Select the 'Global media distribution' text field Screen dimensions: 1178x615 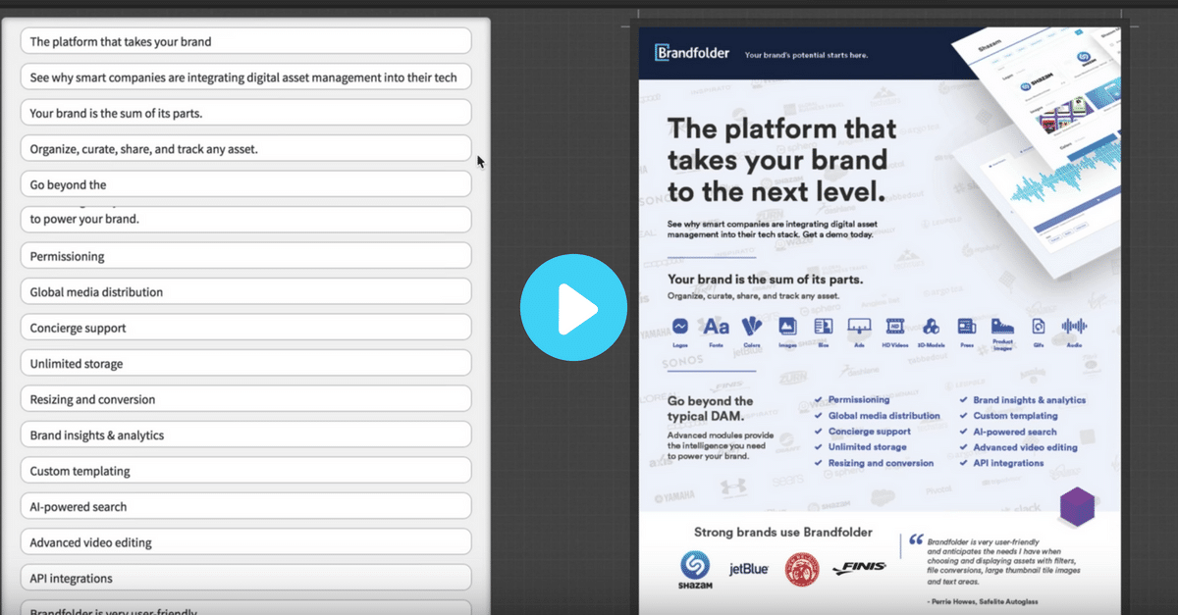coord(245,292)
